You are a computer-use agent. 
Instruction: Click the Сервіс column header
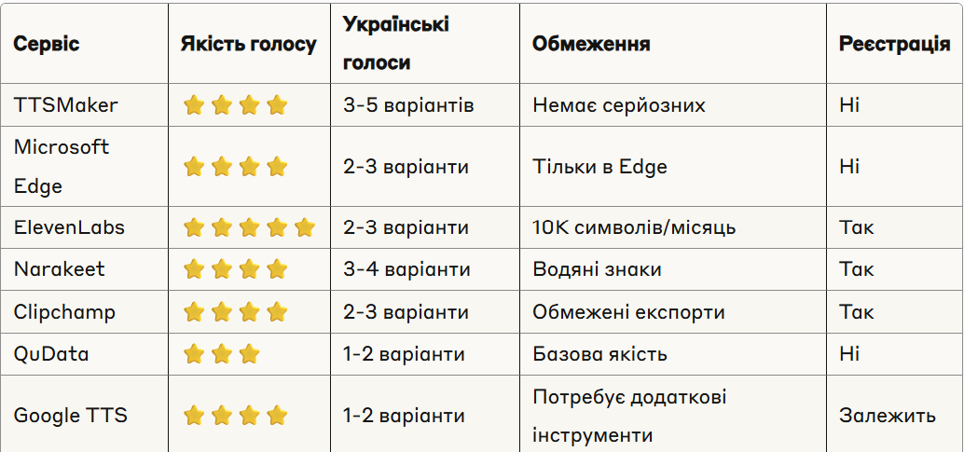click(x=47, y=44)
